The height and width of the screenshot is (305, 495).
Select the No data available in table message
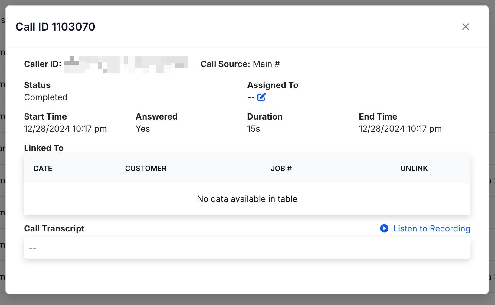coord(247,199)
